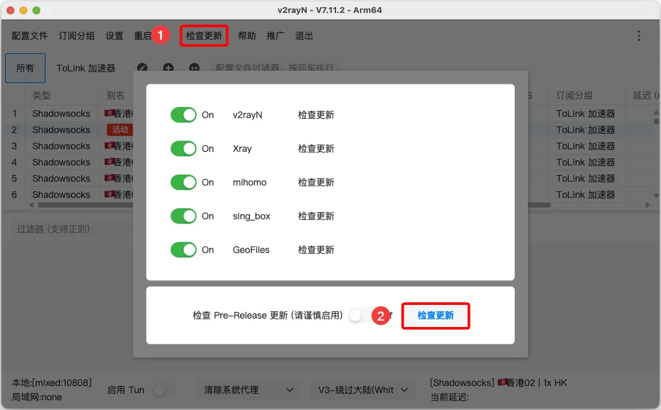Open the three-dot overflow menu
The height and width of the screenshot is (410, 661).
(639, 36)
